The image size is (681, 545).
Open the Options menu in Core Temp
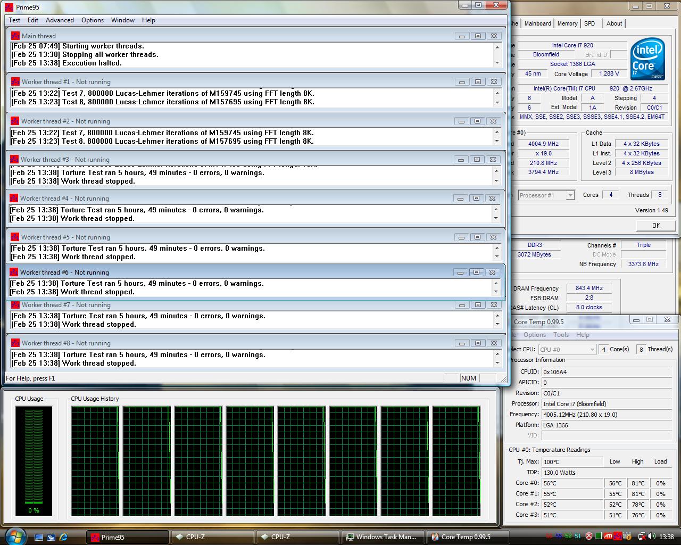point(535,335)
